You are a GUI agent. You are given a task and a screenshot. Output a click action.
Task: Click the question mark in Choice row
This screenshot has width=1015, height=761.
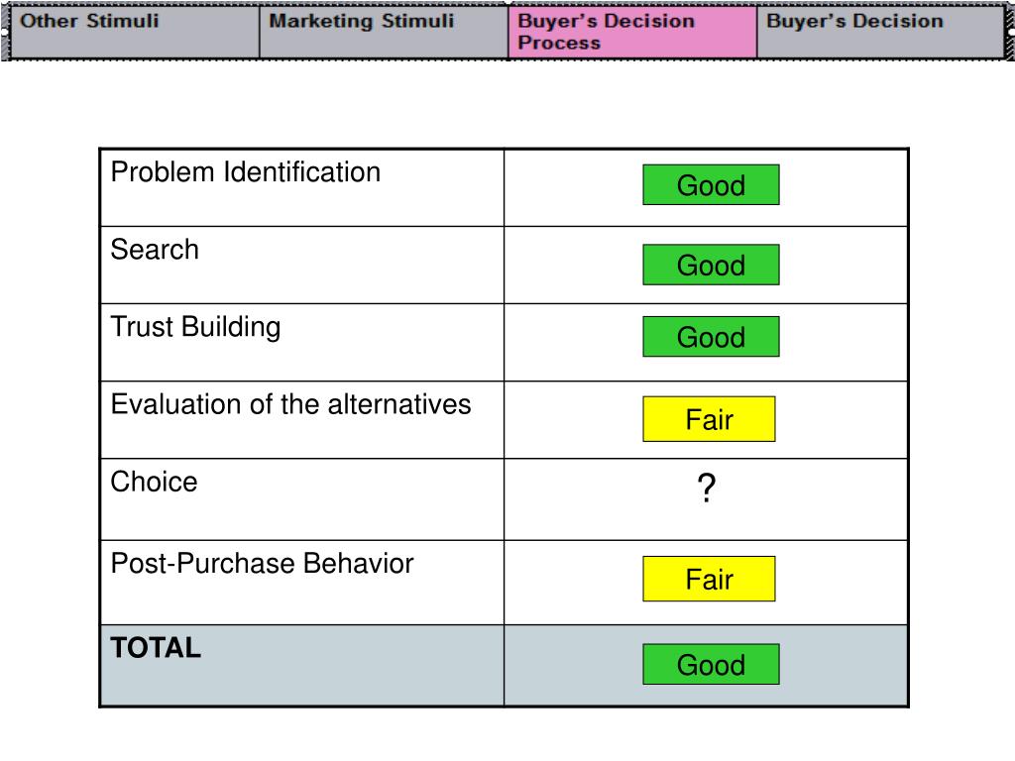click(707, 488)
